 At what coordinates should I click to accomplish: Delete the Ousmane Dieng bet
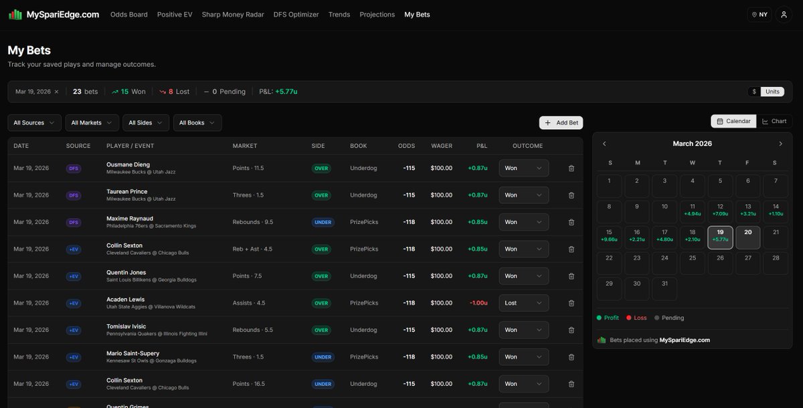pyautogui.click(x=571, y=169)
